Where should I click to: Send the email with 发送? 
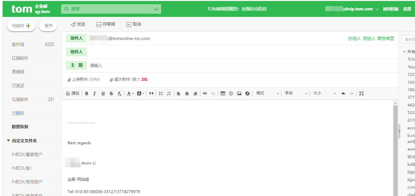pyautogui.click(x=78, y=24)
